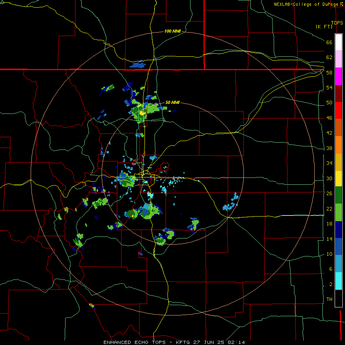Click the '100 NMI' range ring label

click(x=172, y=31)
